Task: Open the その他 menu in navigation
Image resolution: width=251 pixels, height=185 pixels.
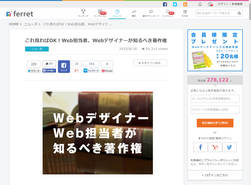Action: coord(185,13)
